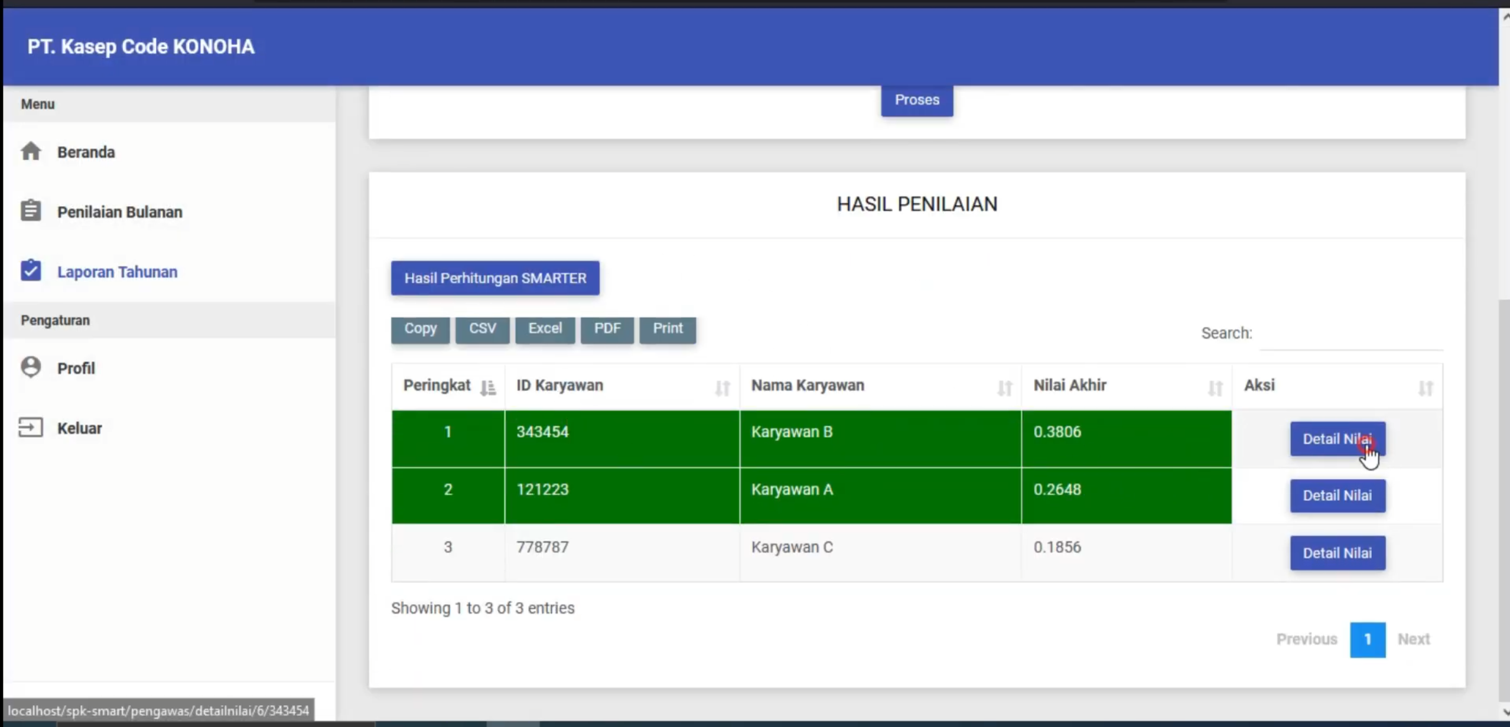This screenshot has width=1510, height=727.
Task: Click ID cell 121223
Action: [622, 496]
